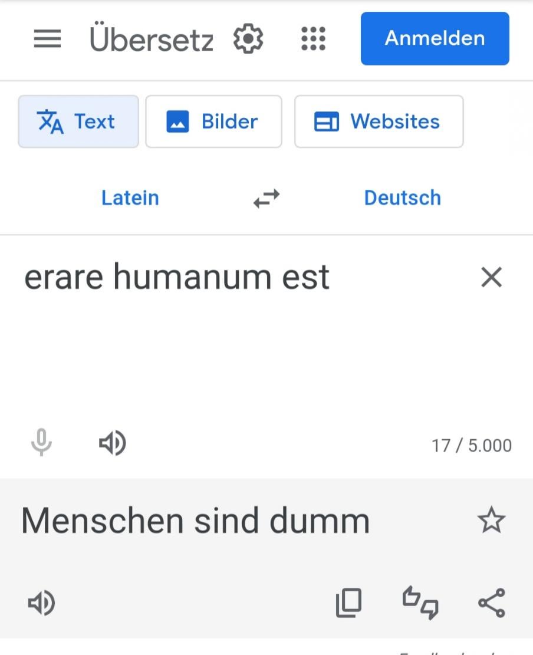Screen dimensions: 533x655
Task: Listen to the German translation audio
Action: [x=41, y=603]
